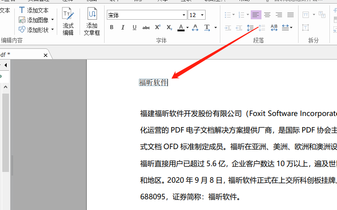Open the text scale T dropdown arrow
337x210 pixels.
tap(215, 28)
